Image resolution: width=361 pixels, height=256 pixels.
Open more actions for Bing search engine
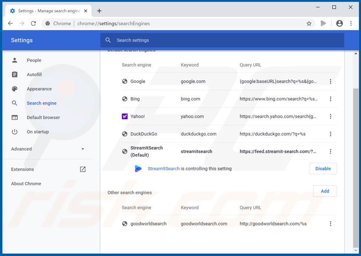(x=330, y=99)
